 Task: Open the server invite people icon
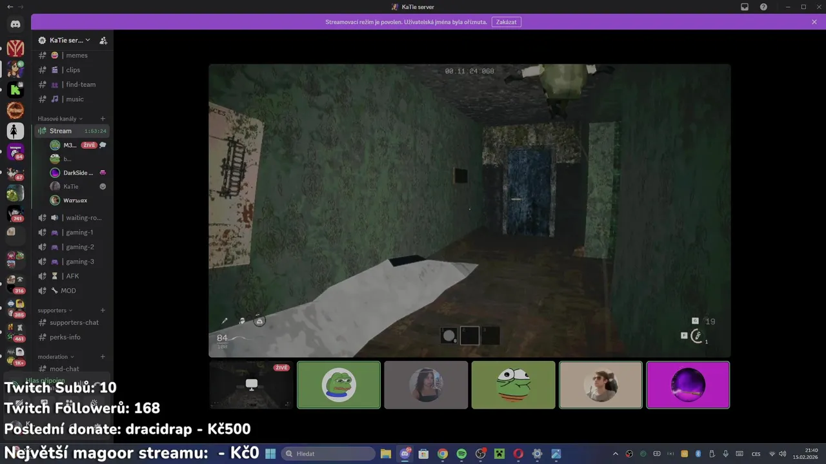pyautogui.click(x=103, y=40)
